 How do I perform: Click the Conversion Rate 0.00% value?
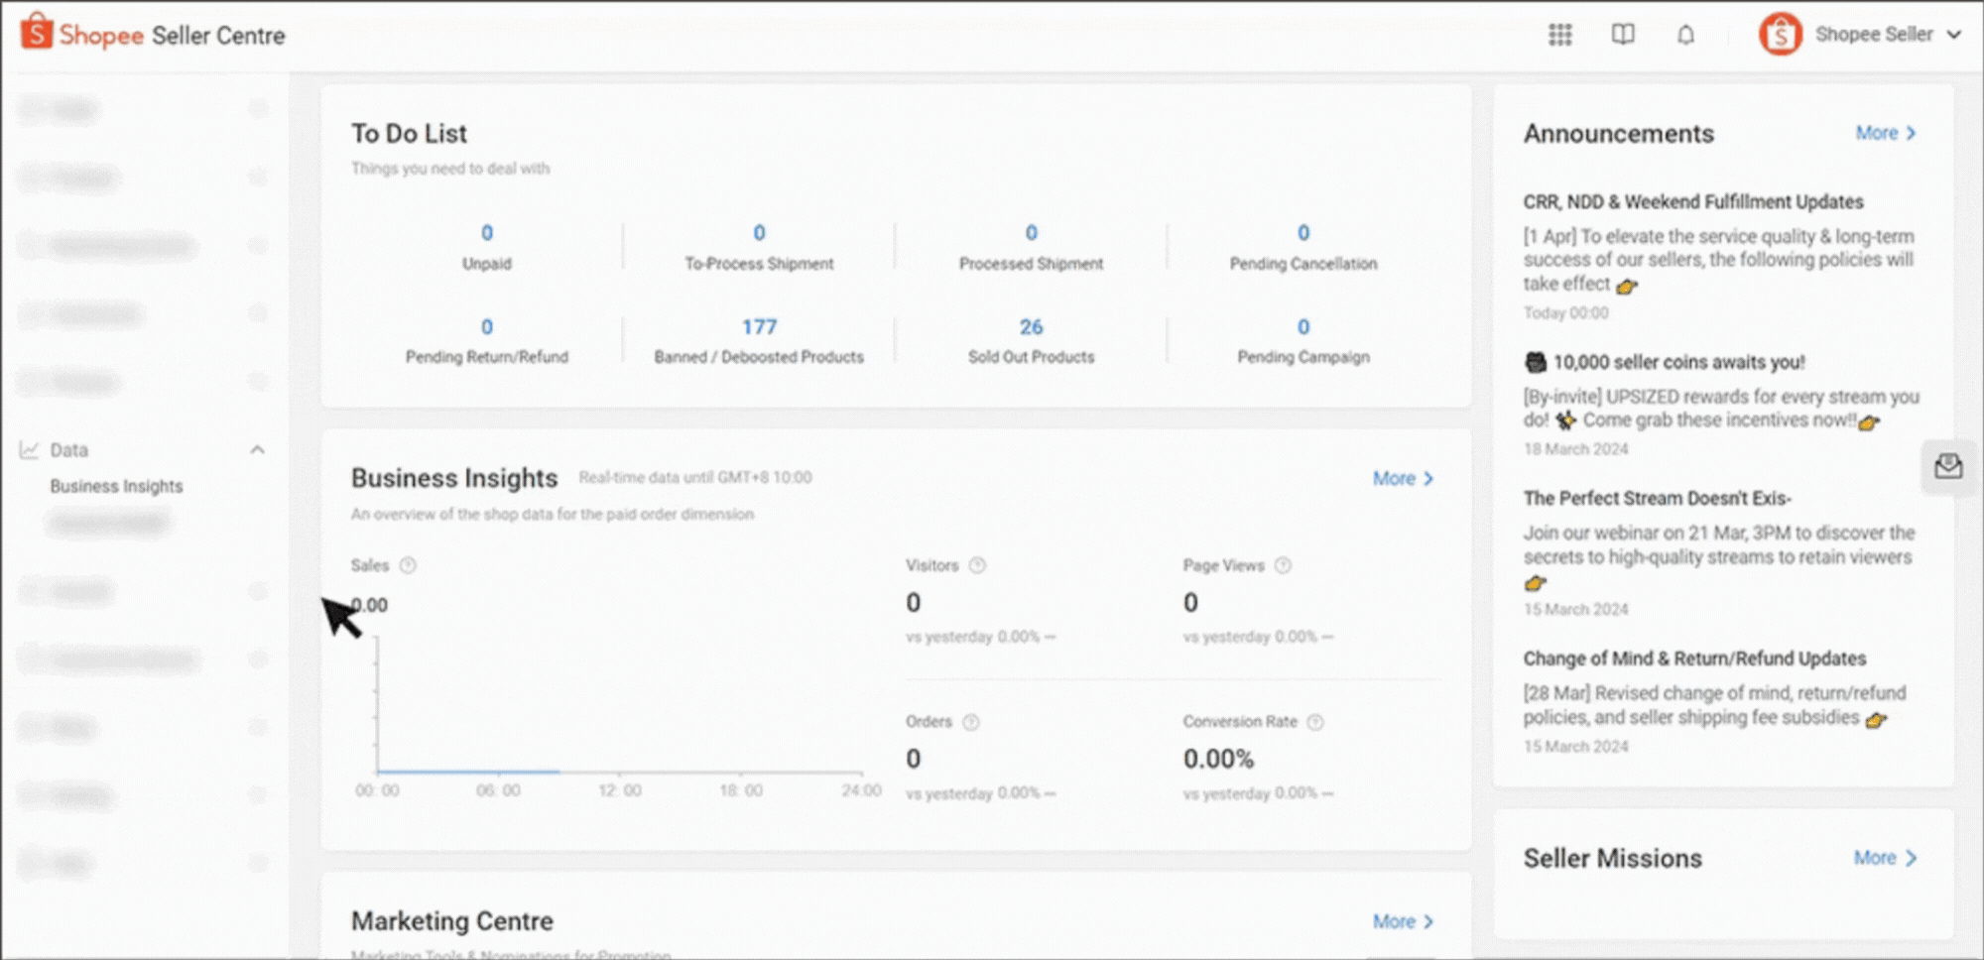point(1218,760)
